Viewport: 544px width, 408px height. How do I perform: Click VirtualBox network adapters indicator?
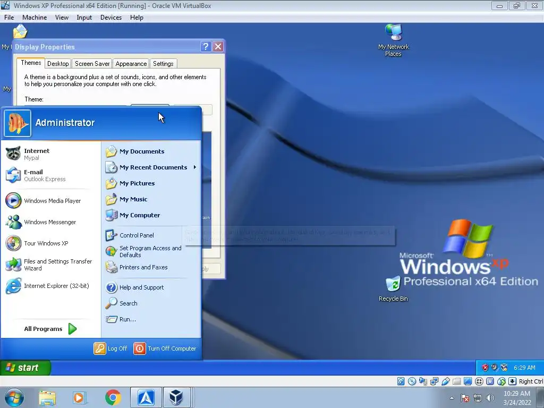(x=434, y=381)
